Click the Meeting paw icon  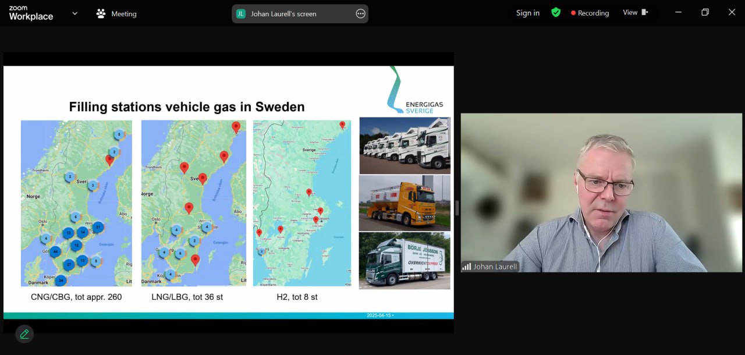[x=101, y=13]
